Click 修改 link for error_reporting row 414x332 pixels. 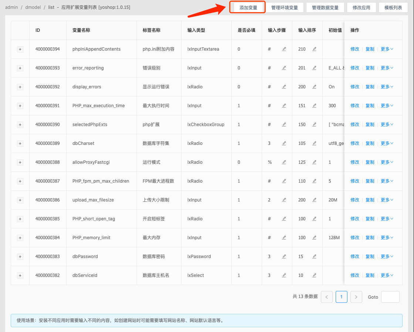(x=354, y=68)
